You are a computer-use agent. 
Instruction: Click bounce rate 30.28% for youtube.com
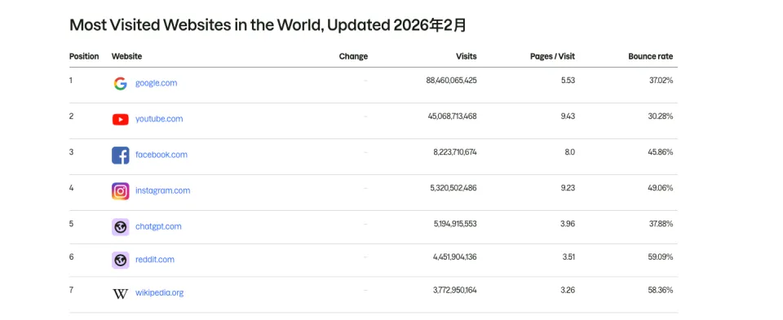tap(661, 116)
